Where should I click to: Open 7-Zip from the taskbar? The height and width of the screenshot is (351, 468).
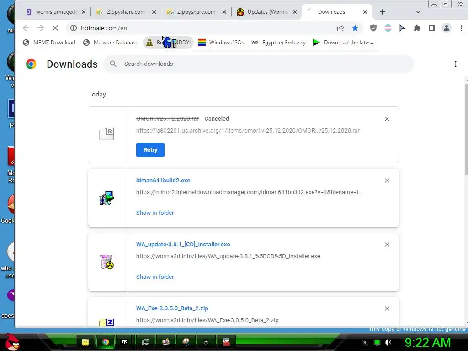[124, 342]
